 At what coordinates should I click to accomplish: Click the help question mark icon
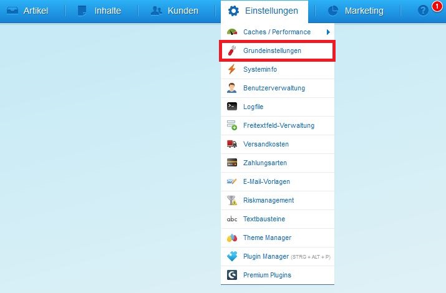pyautogui.click(x=423, y=11)
